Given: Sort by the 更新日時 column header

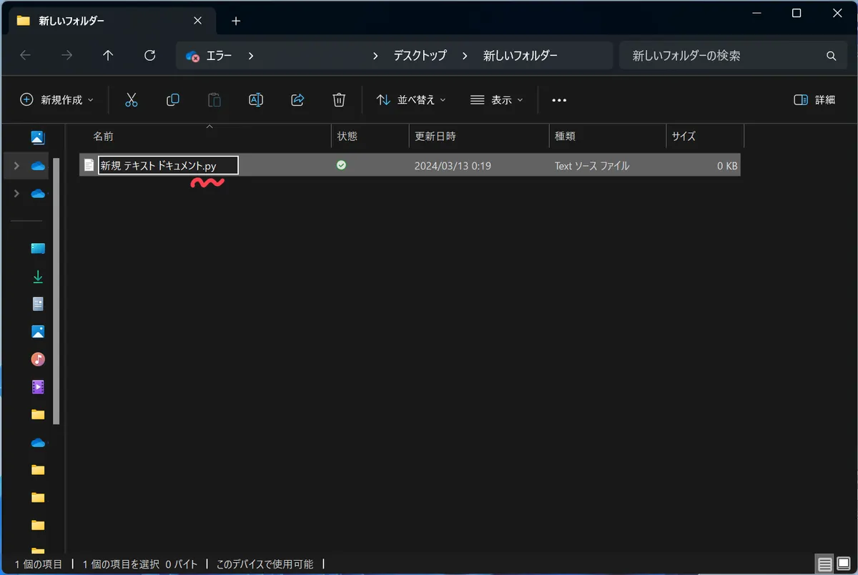Looking at the screenshot, I should click(435, 136).
